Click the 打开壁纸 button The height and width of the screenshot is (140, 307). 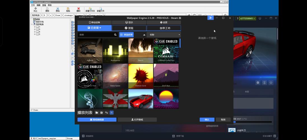[137, 120]
